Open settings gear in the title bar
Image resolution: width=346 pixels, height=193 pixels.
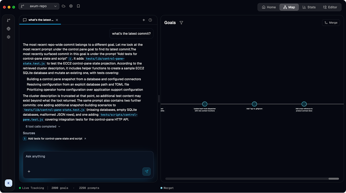coord(71,6)
